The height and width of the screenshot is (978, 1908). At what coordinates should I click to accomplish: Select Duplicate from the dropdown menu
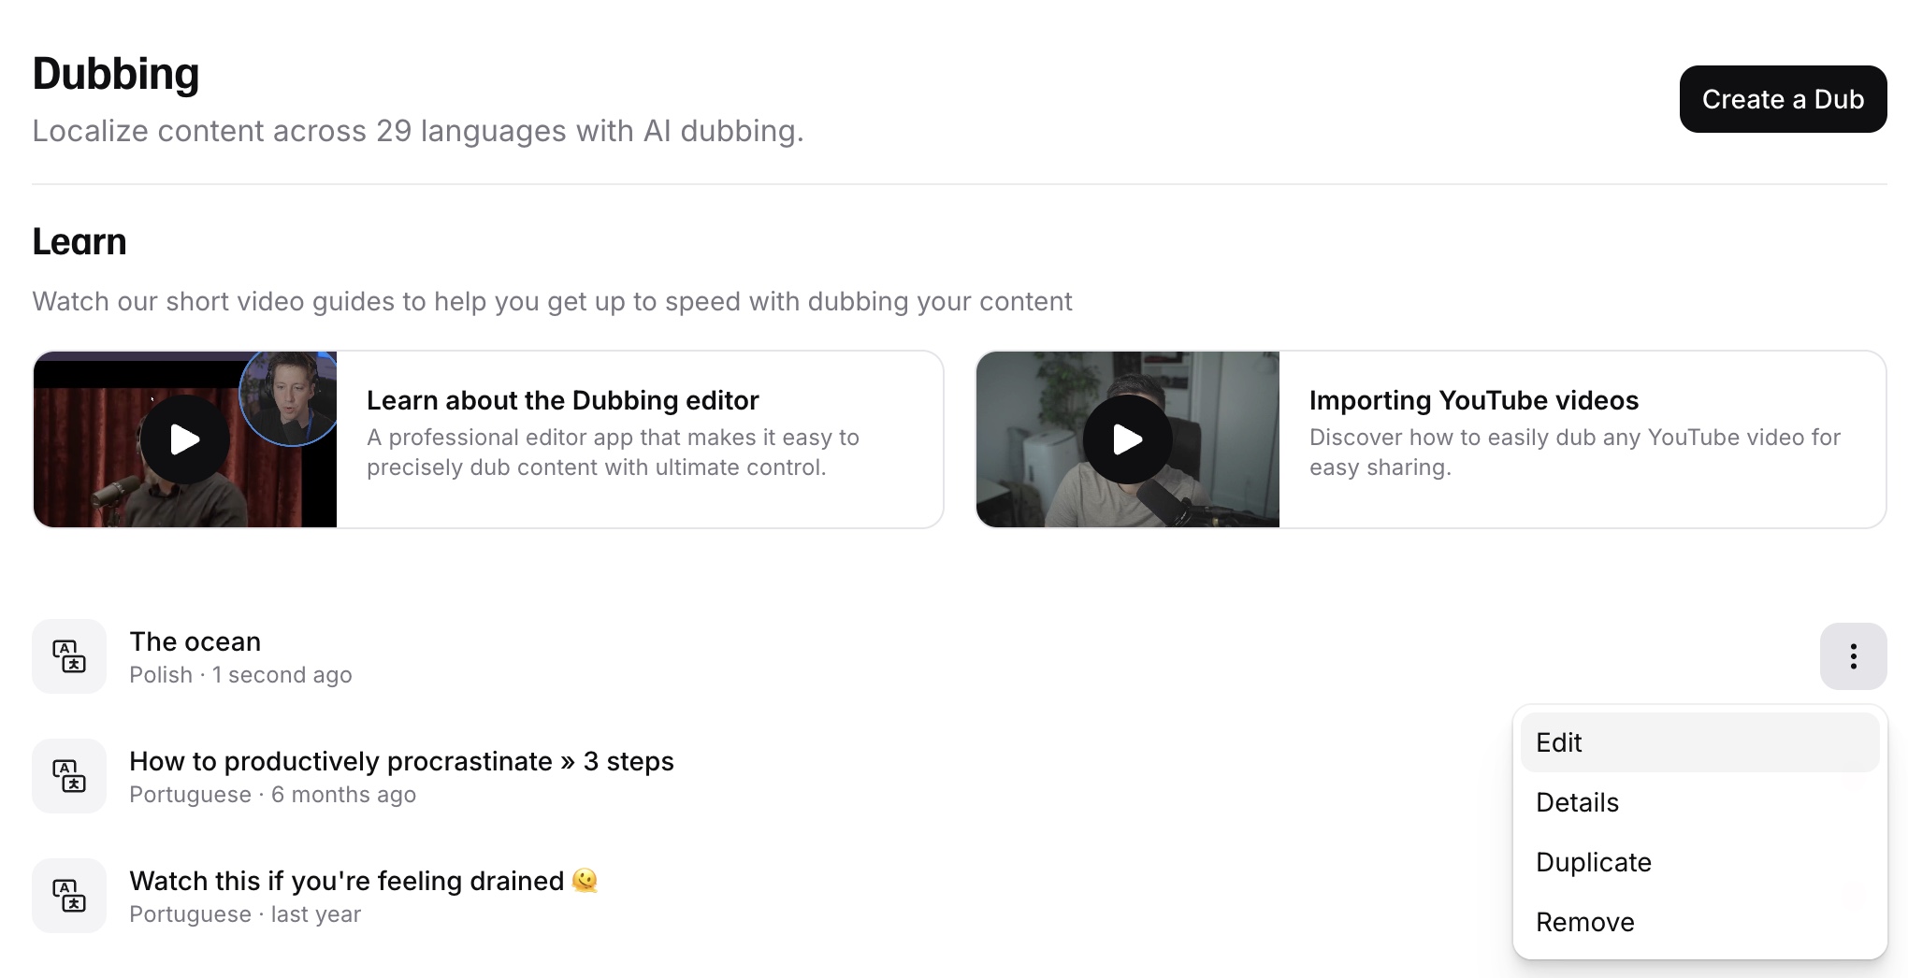pyautogui.click(x=1593, y=862)
